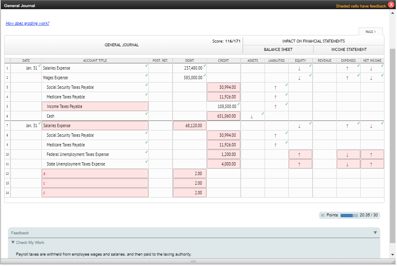The image size is (397, 266).
Task: Select the row 7 Salaries Expense account cell
Action: [x=95, y=125]
